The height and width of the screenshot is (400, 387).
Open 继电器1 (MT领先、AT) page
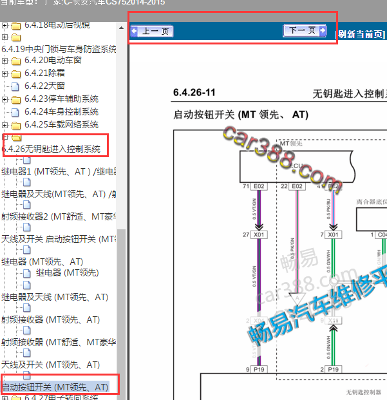[x=59, y=171]
